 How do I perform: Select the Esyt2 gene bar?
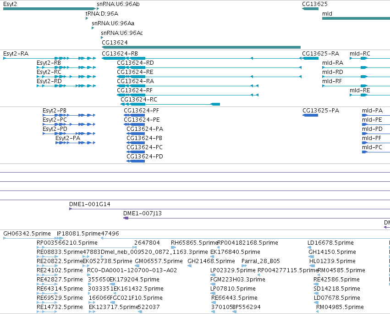click(49, 9)
